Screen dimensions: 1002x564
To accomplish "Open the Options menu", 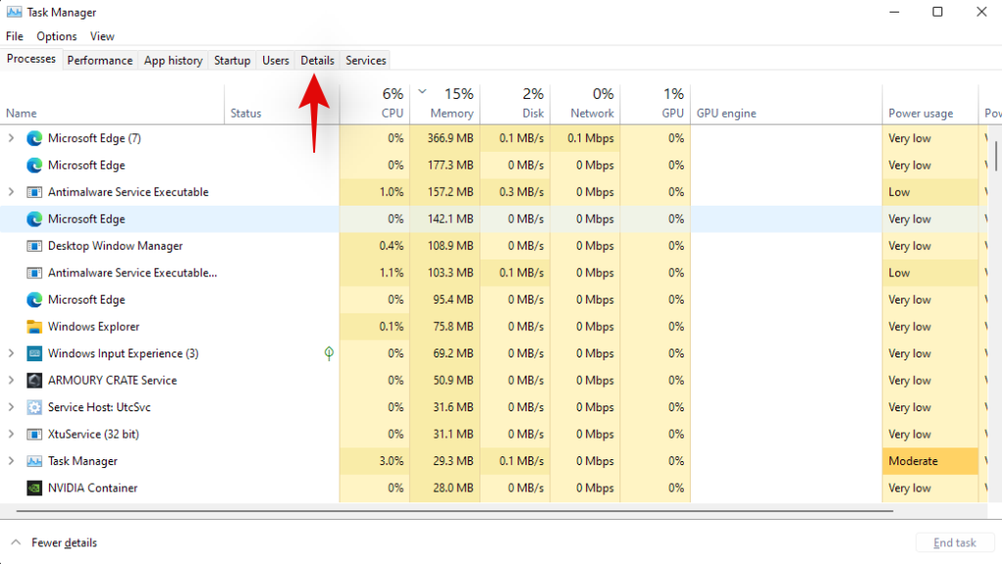I will click(x=57, y=36).
